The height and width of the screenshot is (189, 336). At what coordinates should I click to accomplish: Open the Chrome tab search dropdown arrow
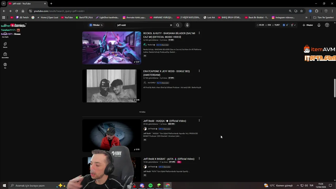coord(4,4)
